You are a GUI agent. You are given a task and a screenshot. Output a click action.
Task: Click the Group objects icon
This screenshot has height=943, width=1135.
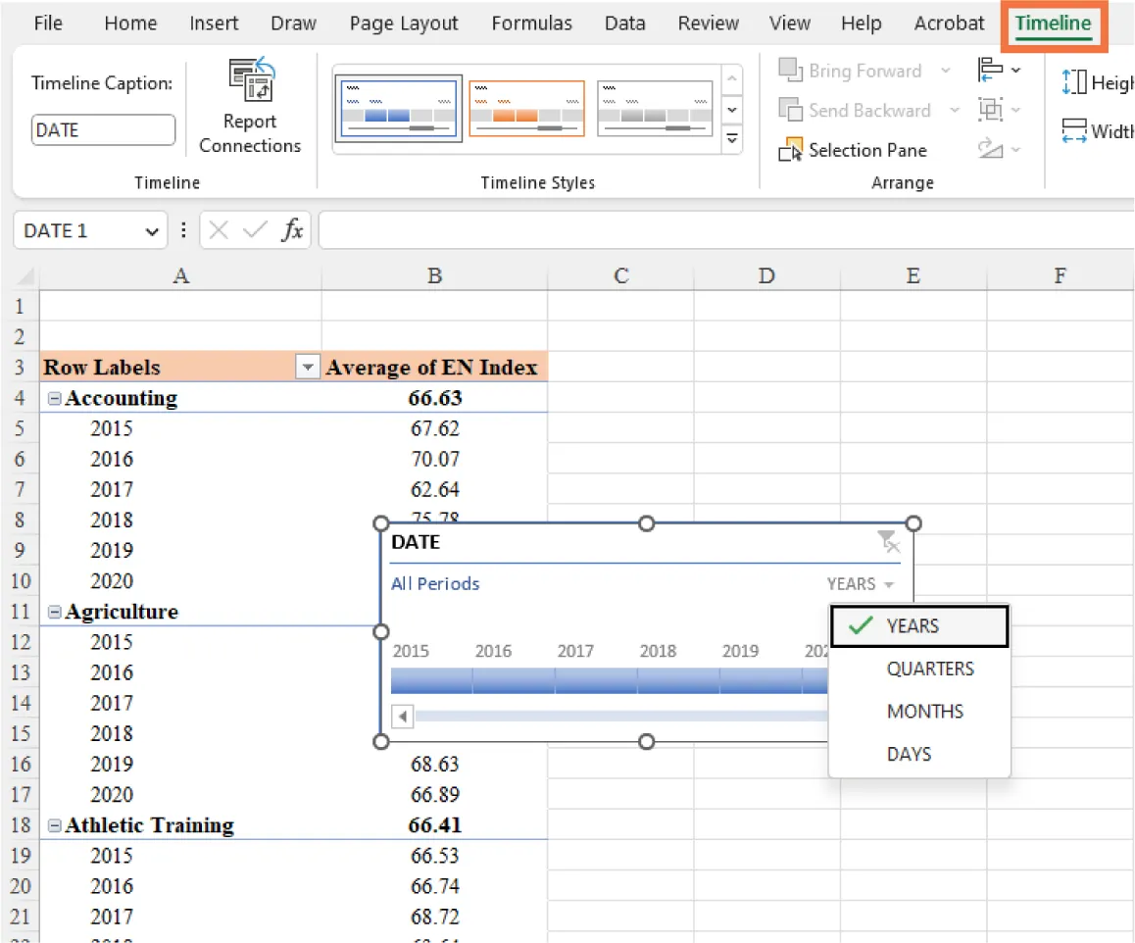[993, 110]
